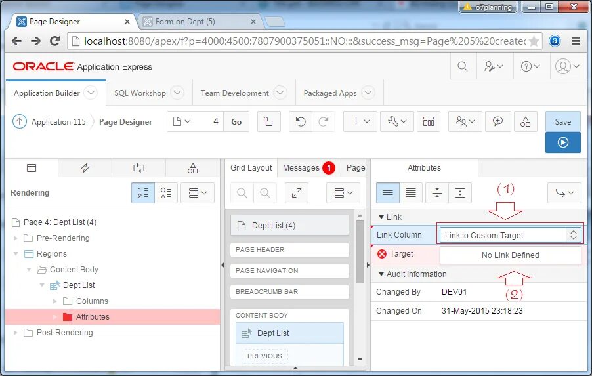Image resolution: width=592 pixels, height=376 pixels.
Task: Open the page finder document dropdown
Action: coord(182,121)
